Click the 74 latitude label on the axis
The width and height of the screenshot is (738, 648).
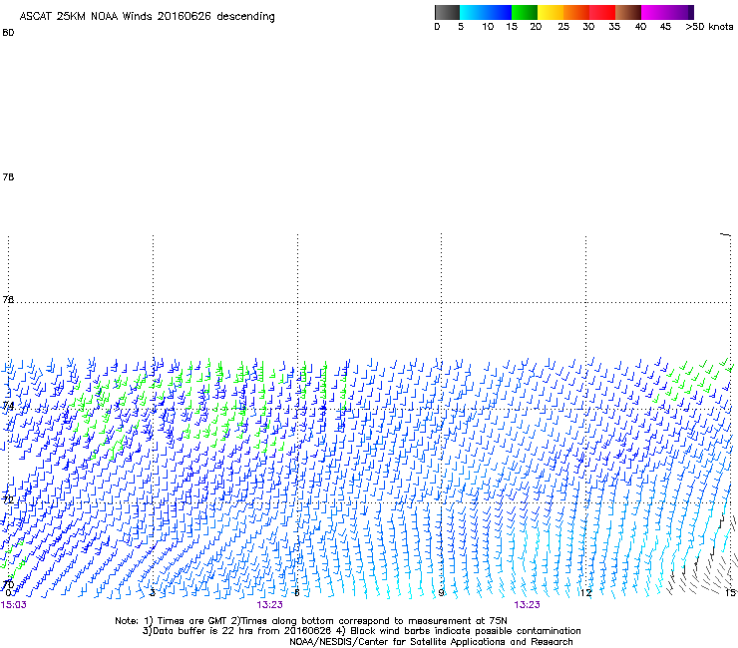point(8,406)
